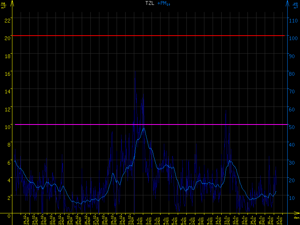
Task: Click the red limit line at 100
Action: coord(150,36)
